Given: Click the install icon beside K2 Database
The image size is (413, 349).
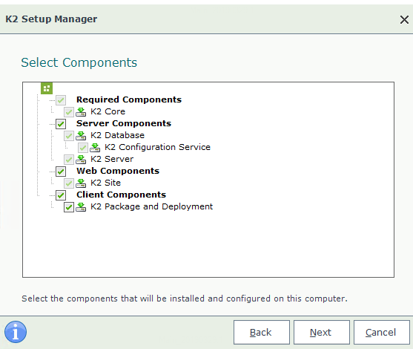Looking at the screenshot, I should 81,136.
